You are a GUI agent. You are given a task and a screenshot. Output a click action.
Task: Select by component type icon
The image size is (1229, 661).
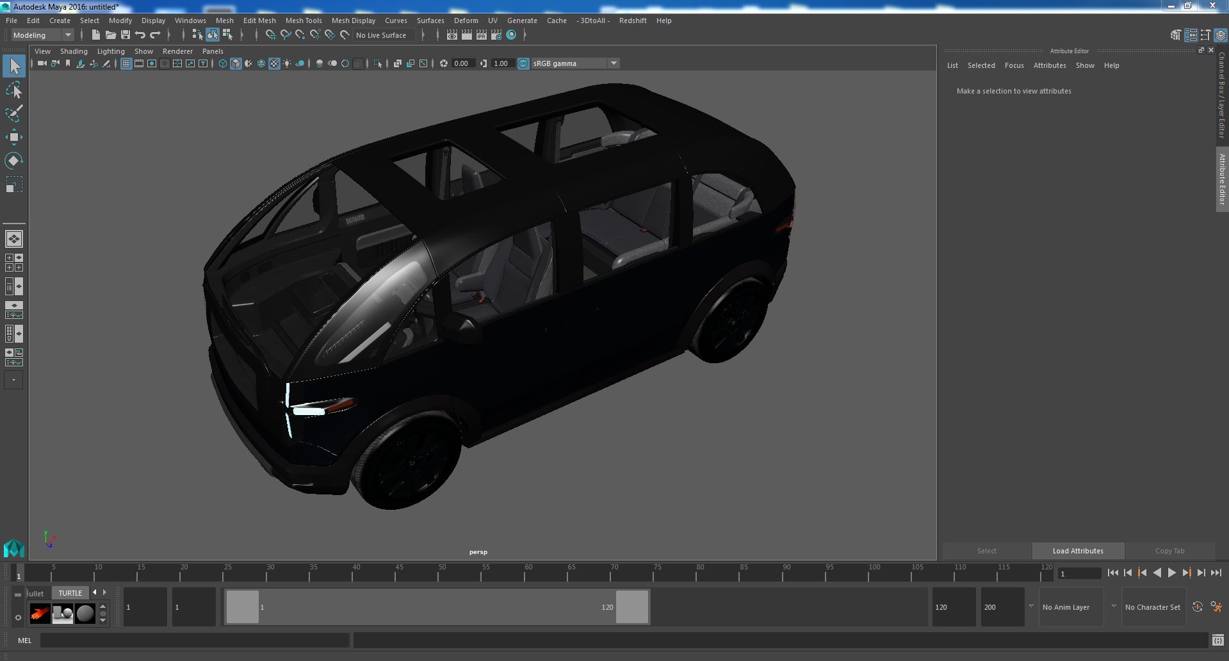coord(227,35)
